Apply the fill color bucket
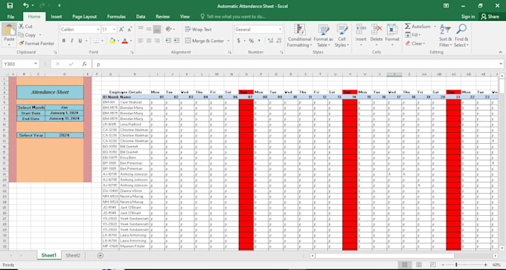506x270 pixels. (112, 41)
